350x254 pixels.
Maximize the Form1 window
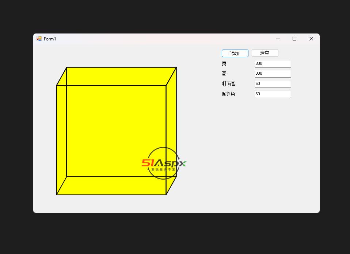[x=294, y=39]
